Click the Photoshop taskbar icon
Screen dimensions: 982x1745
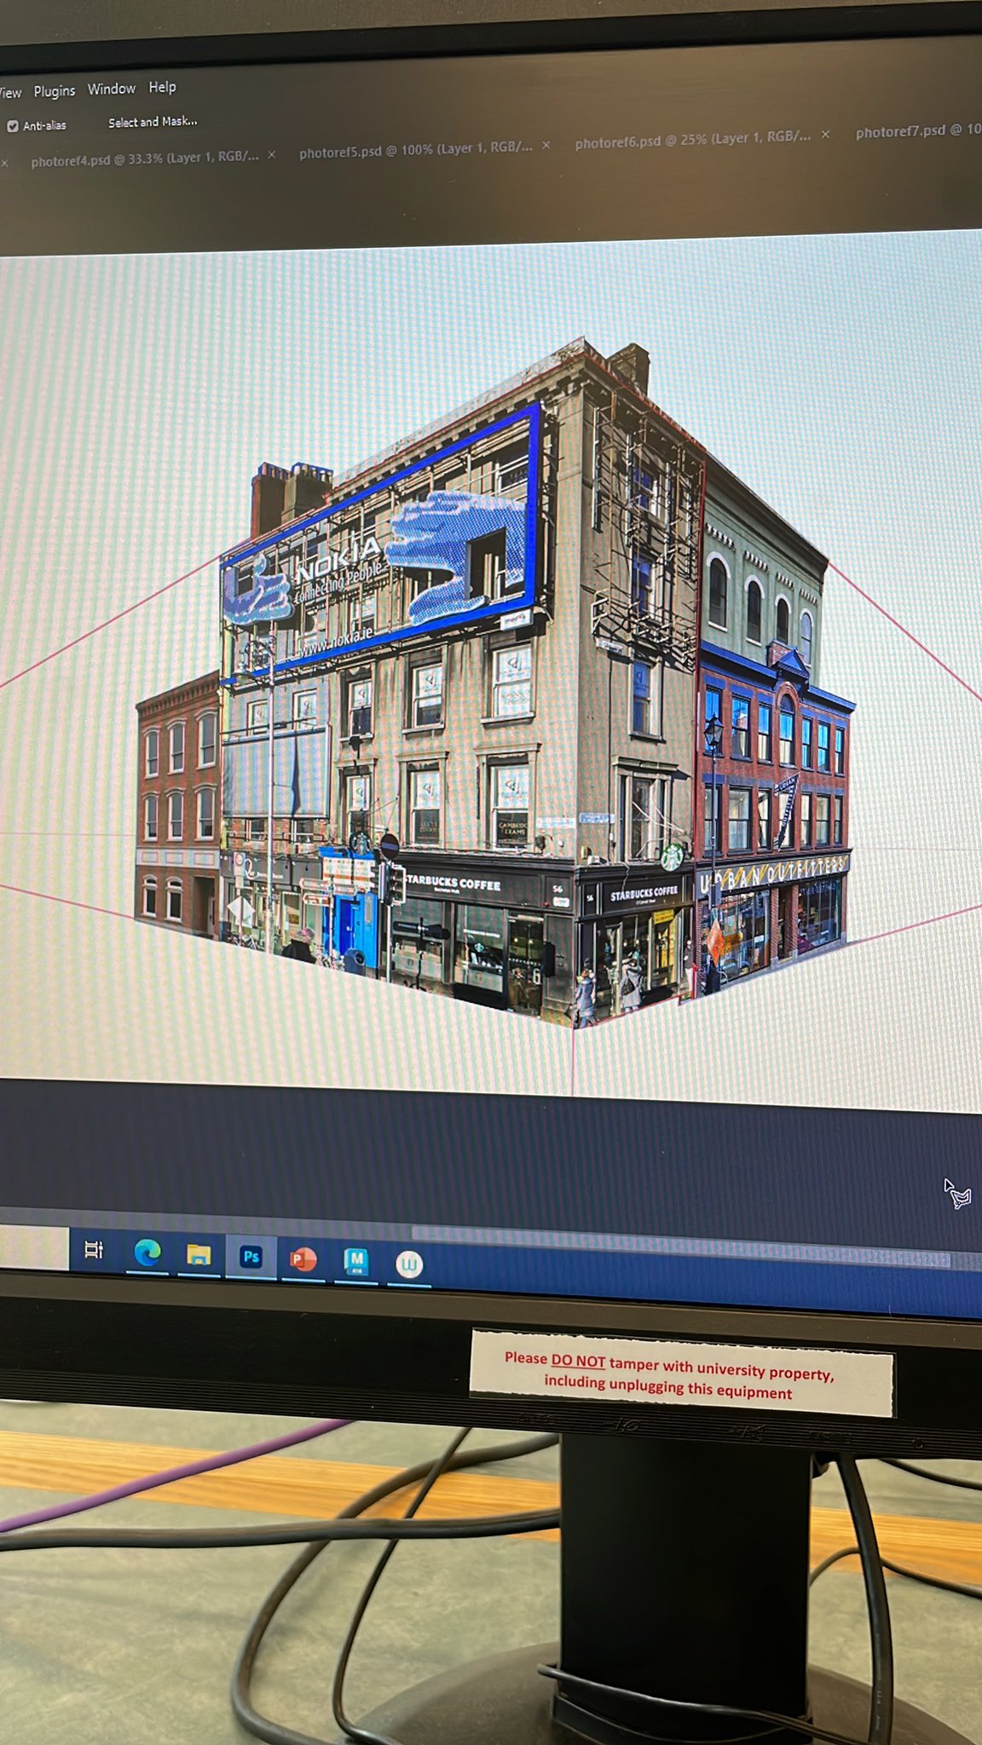click(251, 1257)
